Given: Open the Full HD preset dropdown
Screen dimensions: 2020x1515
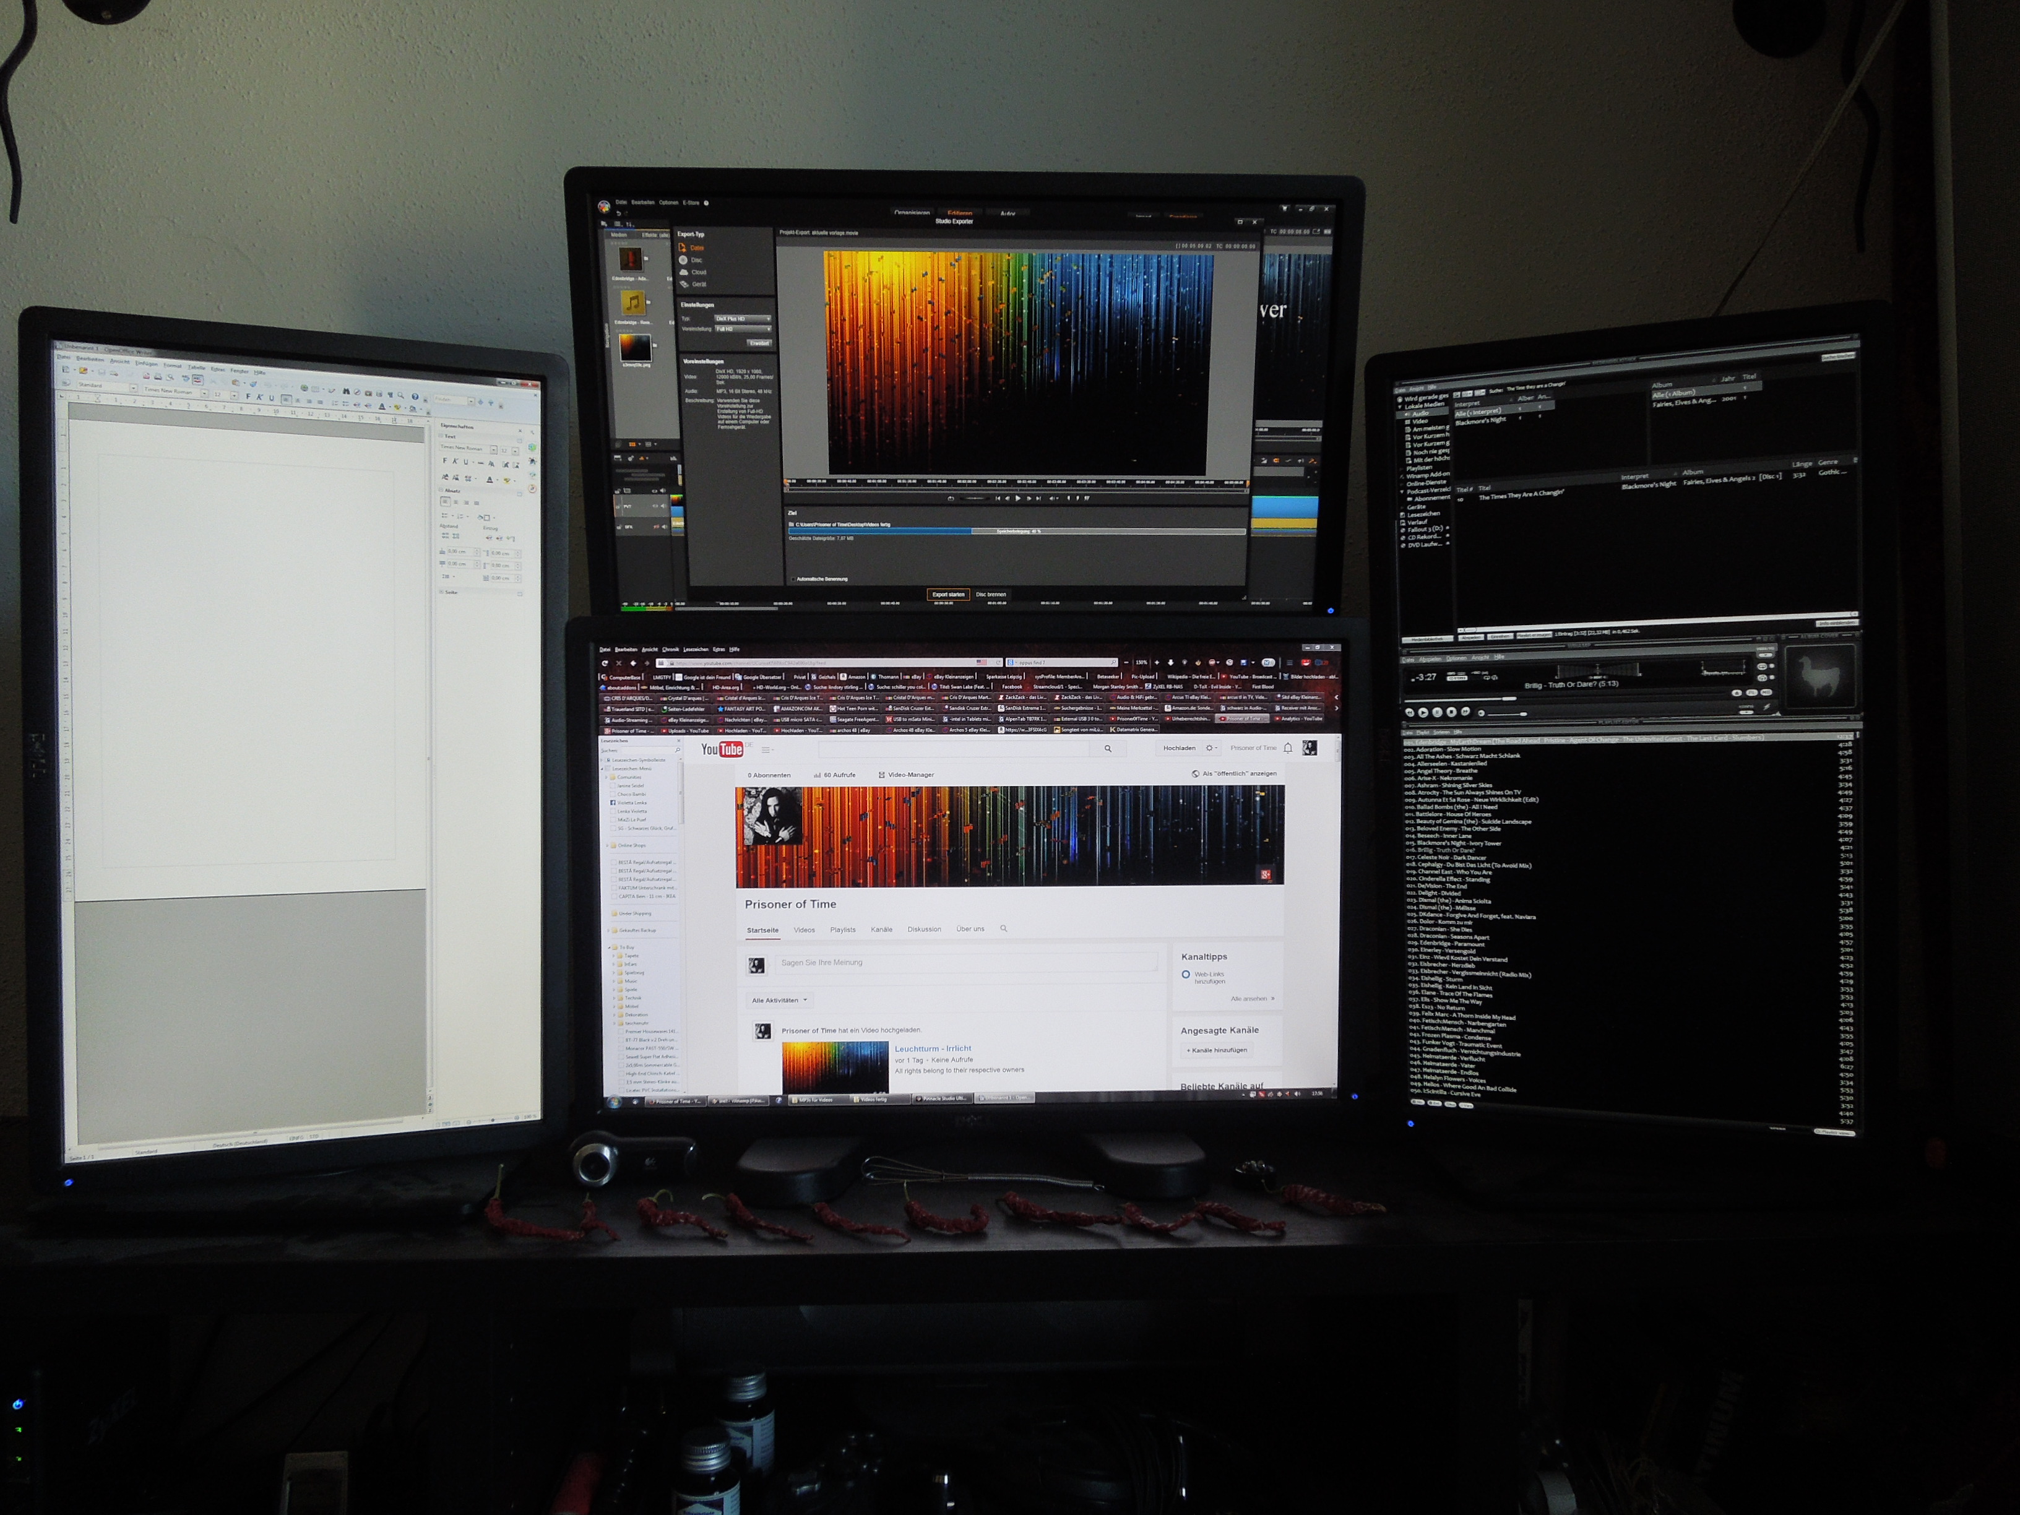Looking at the screenshot, I should [743, 329].
